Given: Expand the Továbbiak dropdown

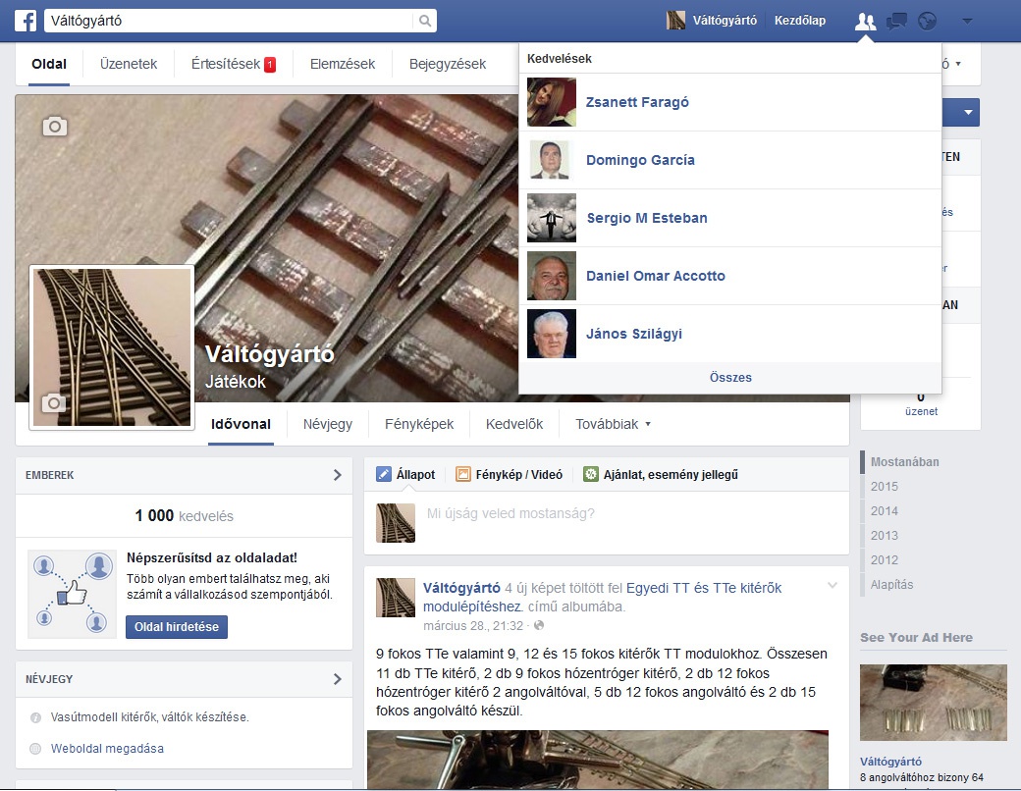Looking at the screenshot, I should (x=614, y=425).
